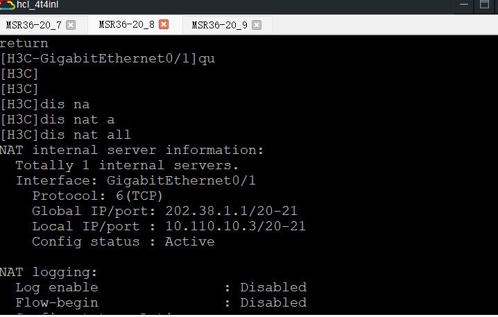This screenshot has height=317, width=498.
Task: Switch to the MSR36-20_7 tab
Action: 33,25
